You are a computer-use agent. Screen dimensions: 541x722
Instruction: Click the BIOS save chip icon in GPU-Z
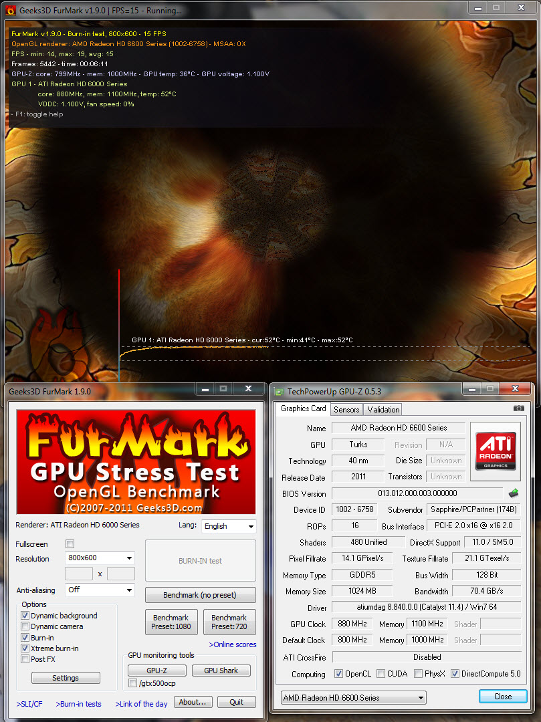(514, 493)
